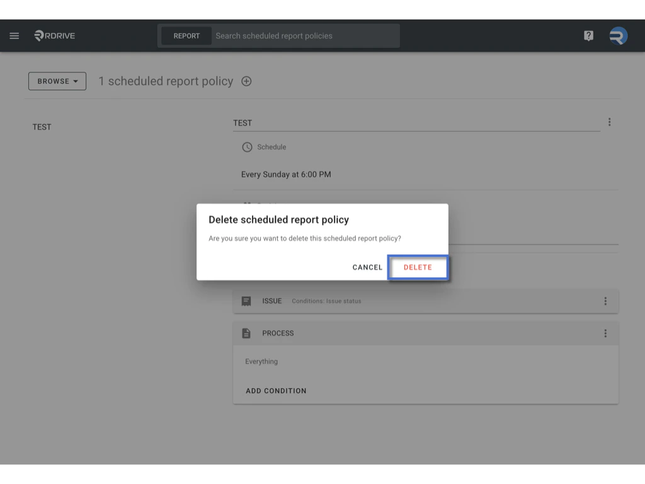Screen dimensions: 645x484
Task: Click the scheduled report search field
Action: click(x=302, y=35)
